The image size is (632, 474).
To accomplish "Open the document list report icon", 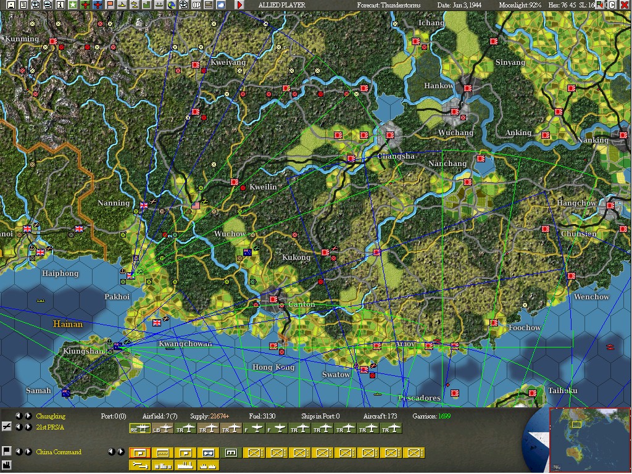I will (23, 5).
